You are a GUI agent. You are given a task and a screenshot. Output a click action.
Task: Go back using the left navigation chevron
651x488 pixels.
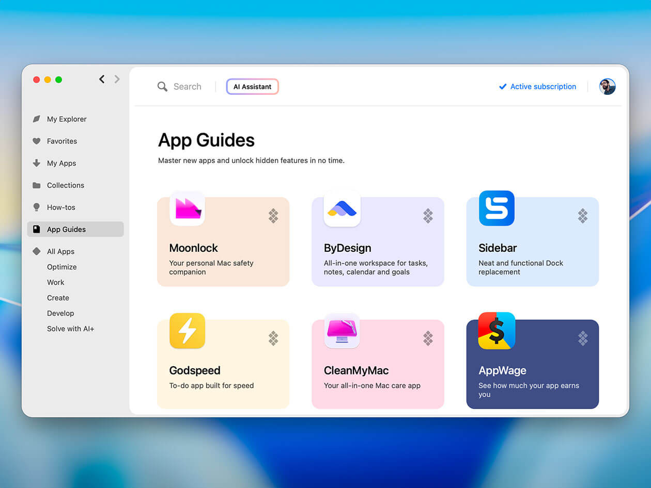pos(102,79)
